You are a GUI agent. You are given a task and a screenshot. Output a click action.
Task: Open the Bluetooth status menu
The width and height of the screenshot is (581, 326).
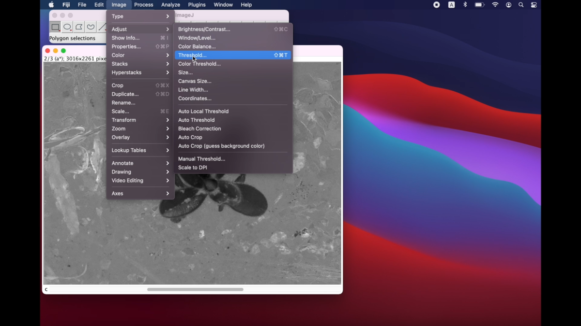(465, 5)
